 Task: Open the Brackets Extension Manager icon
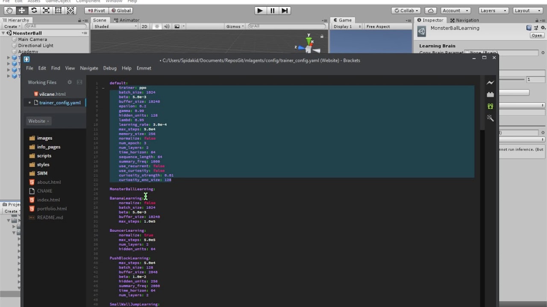coord(490,95)
